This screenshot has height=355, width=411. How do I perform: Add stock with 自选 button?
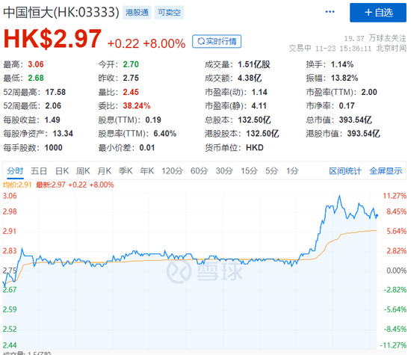(378, 13)
